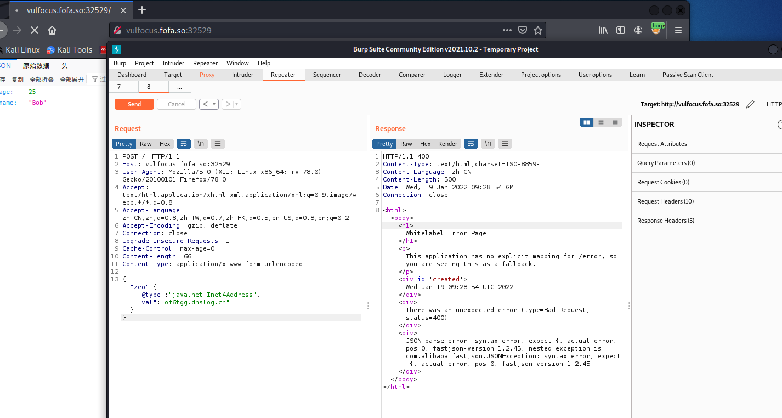Open the Repeater menu in menu bar

[206, 63]
